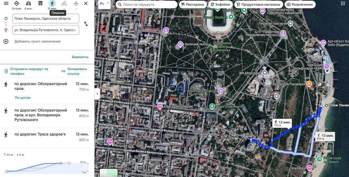Filter by Продуктовые магазины chip
The image size is (349, 177).
[258, 5]
